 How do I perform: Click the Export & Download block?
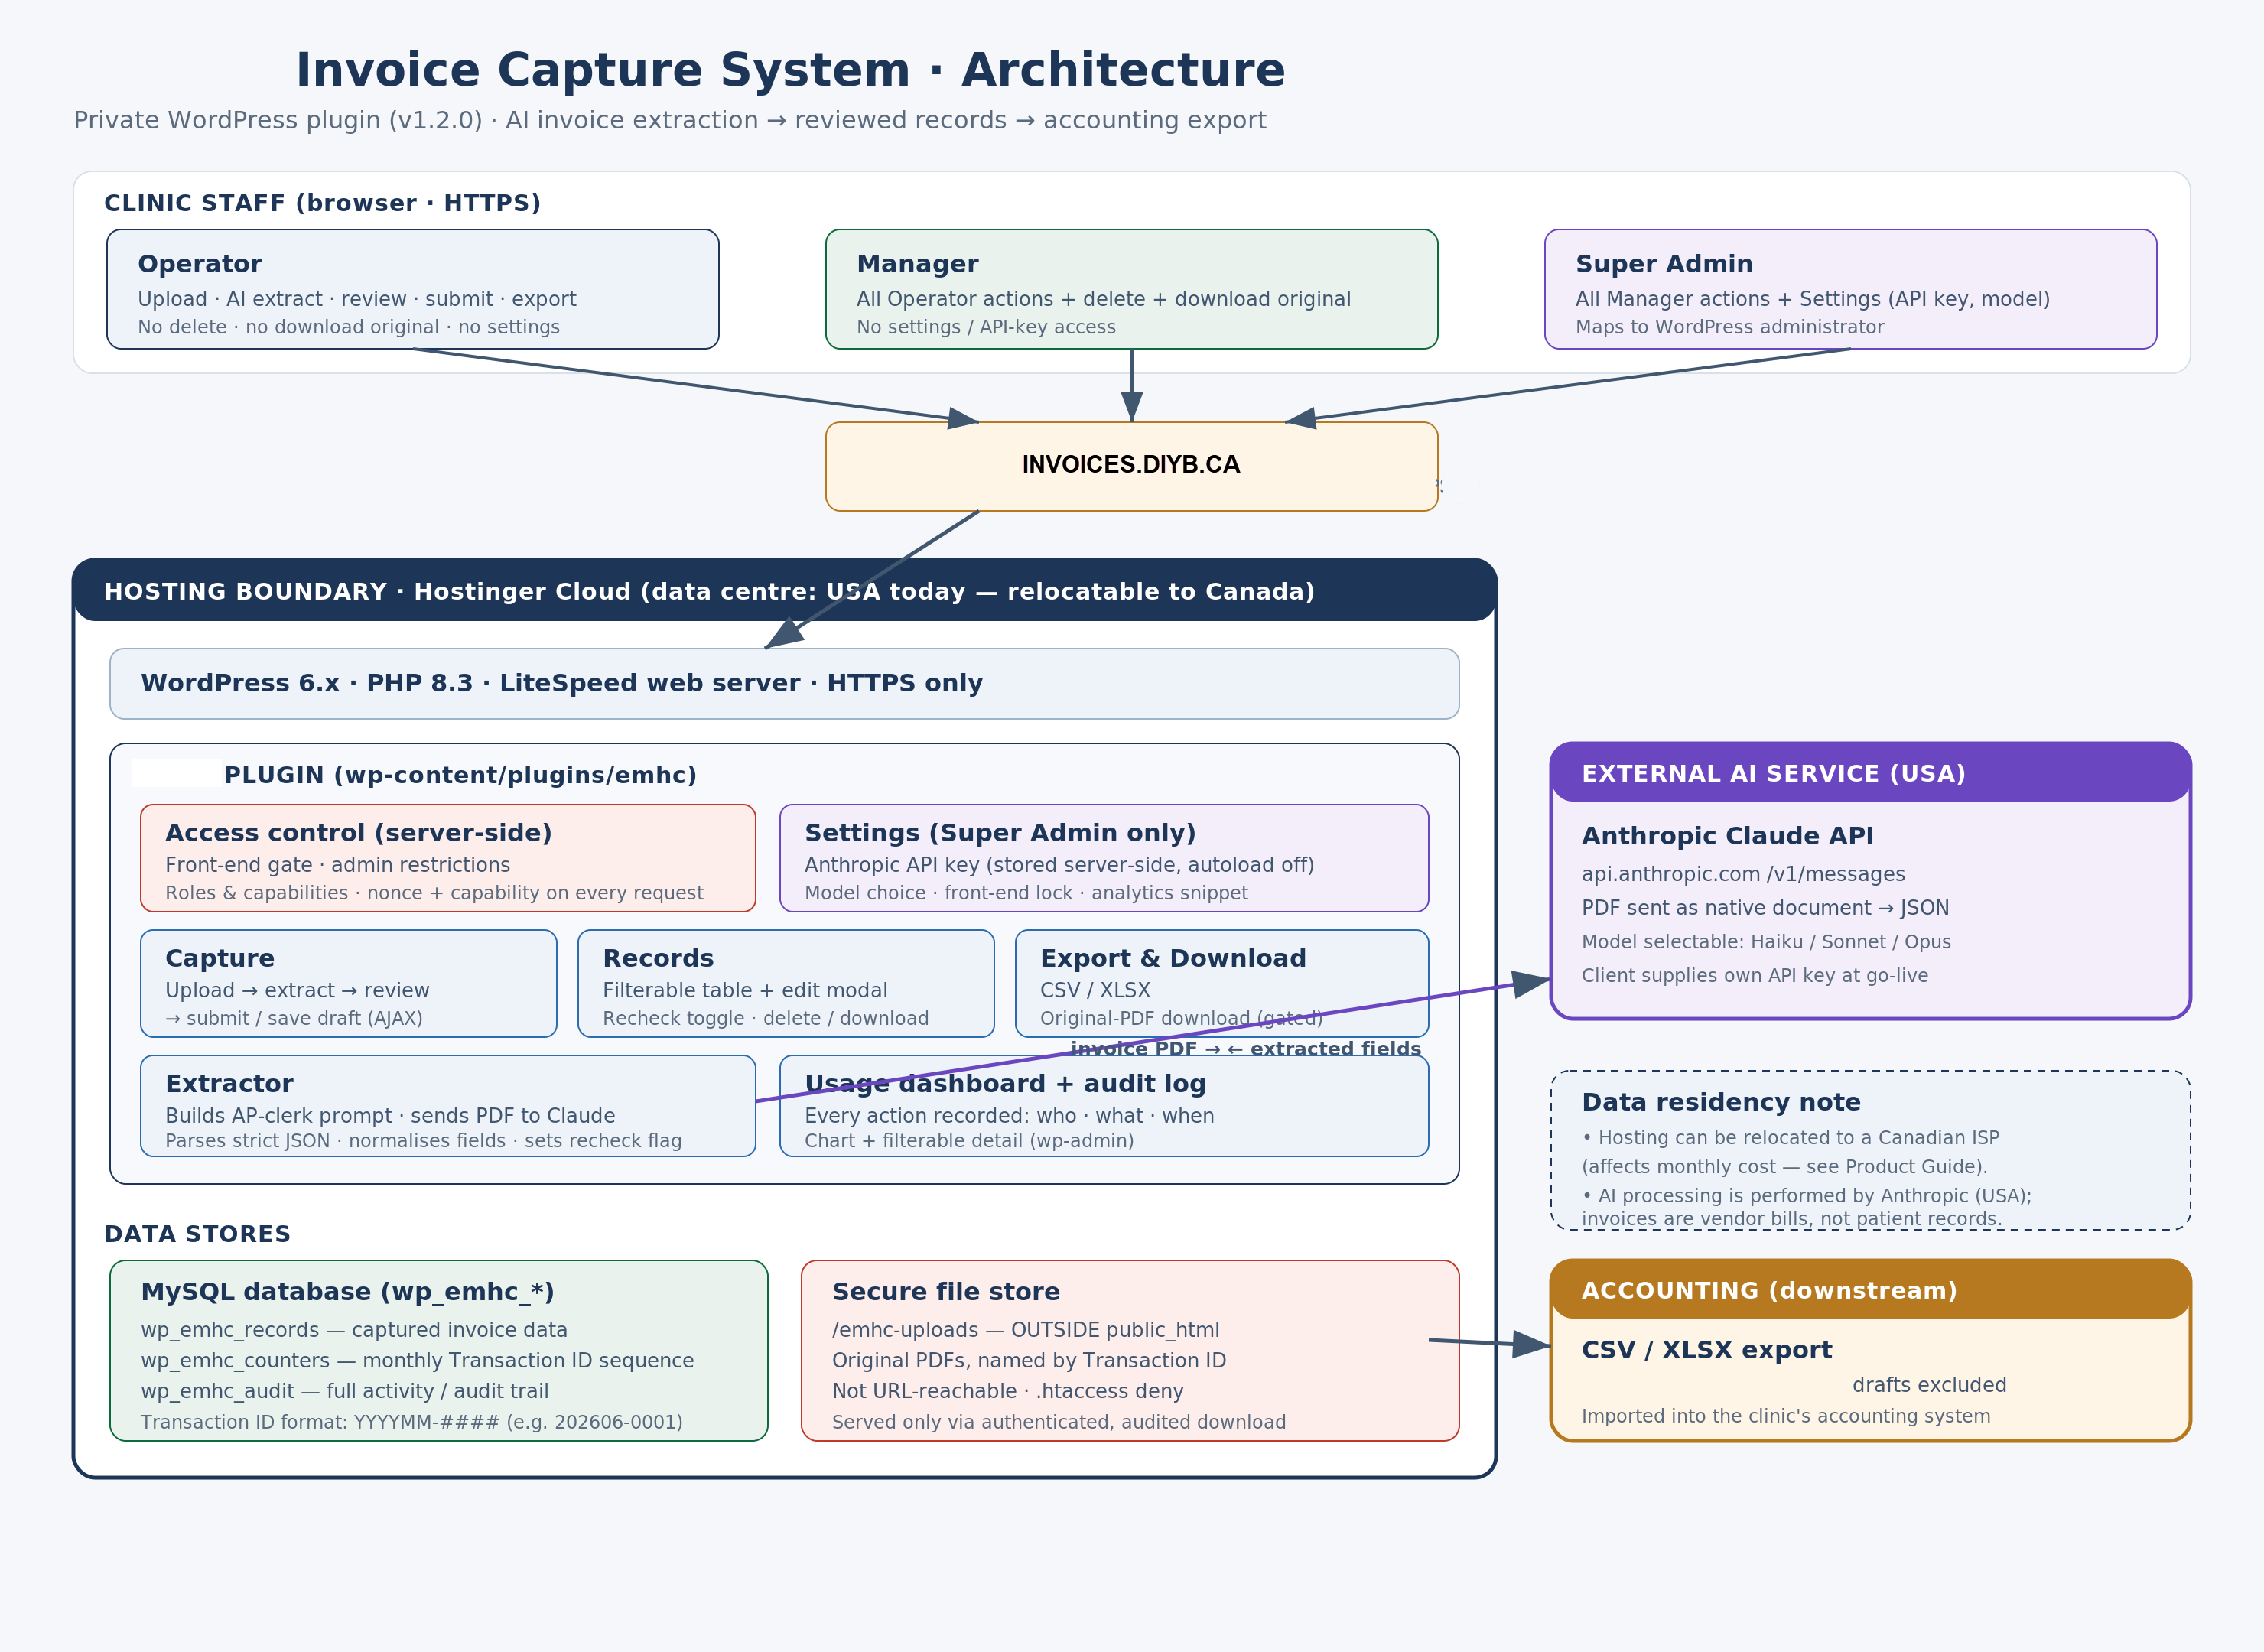[x=1222, y=984]
